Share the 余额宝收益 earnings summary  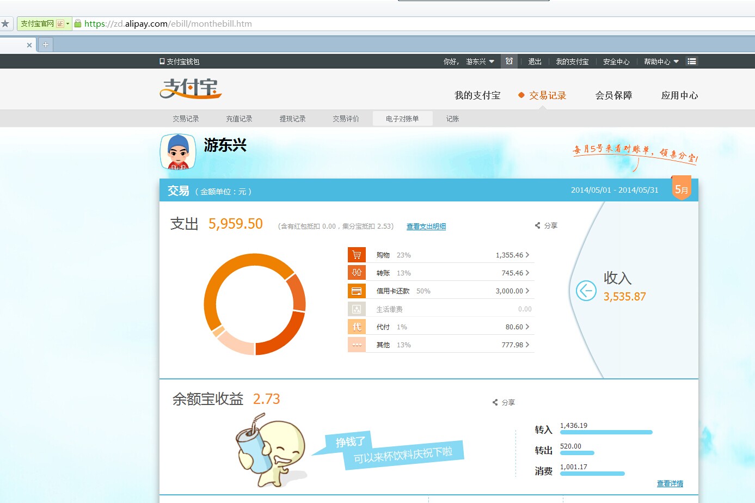coord(504,402)
